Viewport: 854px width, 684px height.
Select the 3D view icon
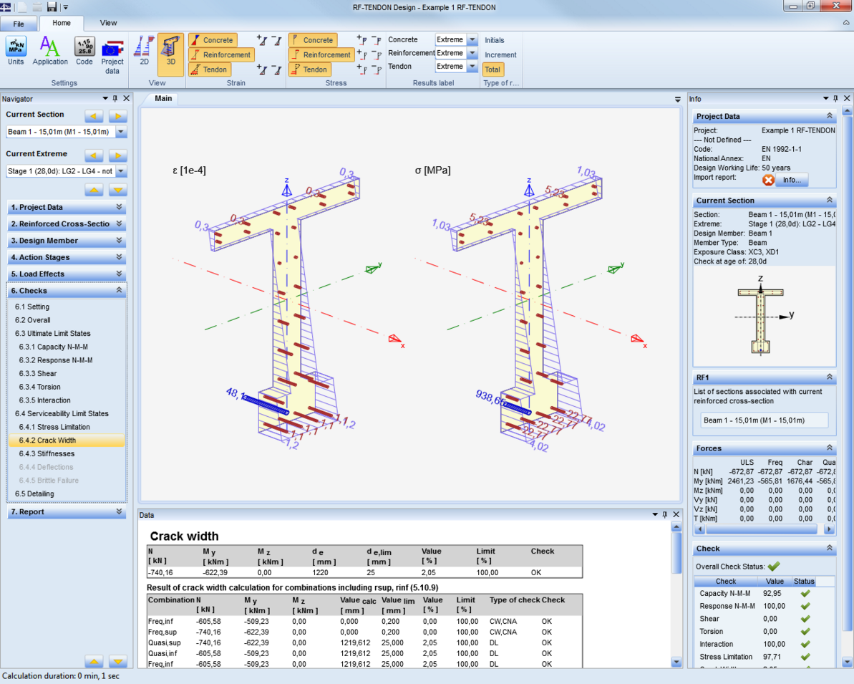point(170,50)
